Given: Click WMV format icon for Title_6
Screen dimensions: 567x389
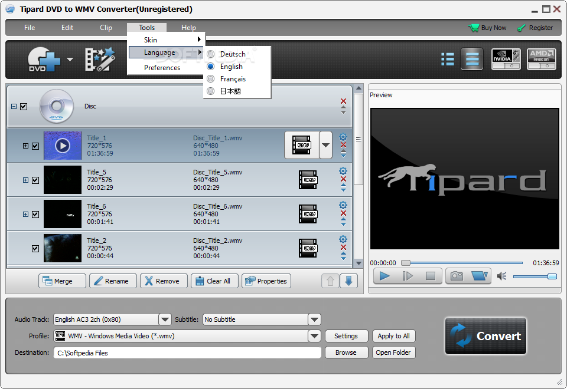Looking at the screenshot, I should tap(308, 214).
